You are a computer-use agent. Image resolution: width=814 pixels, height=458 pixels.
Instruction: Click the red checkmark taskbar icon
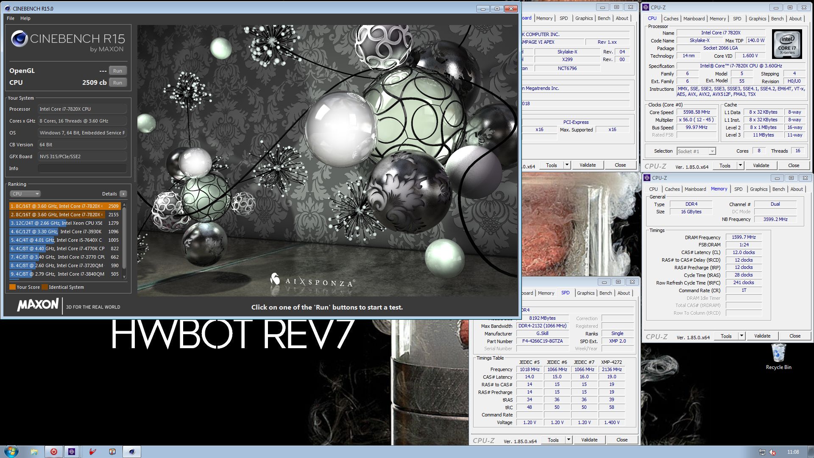tap(92, 452)
